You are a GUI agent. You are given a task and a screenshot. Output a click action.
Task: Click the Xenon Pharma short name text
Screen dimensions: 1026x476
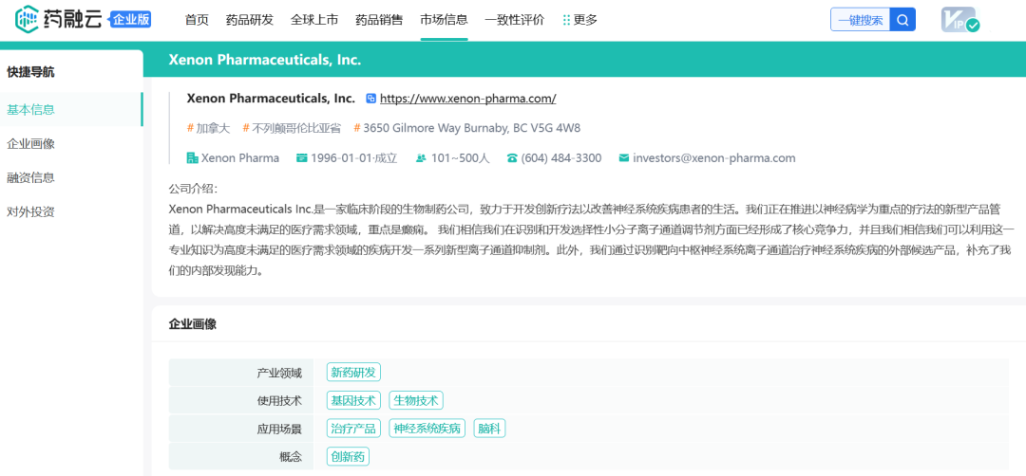pyautogui.click(x=240, y=158)
